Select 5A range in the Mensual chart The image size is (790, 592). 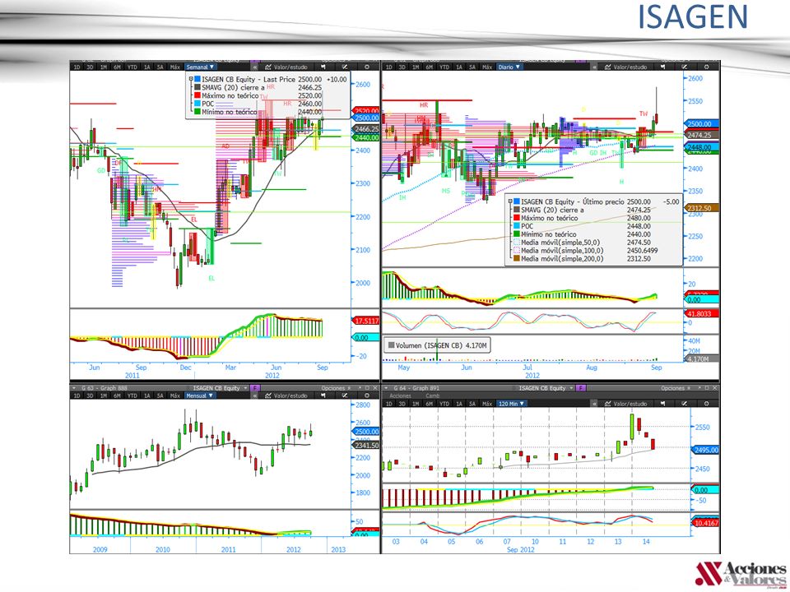pyautogui.click(x=160, y=395)
